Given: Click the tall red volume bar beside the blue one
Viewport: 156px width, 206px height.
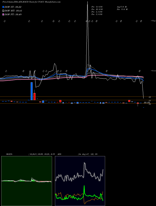Looking at the screenshot, I should click(34, 96).
